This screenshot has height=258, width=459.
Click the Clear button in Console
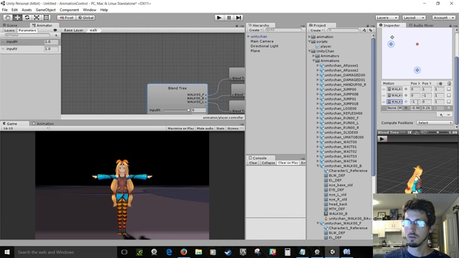[x=253, y=163]
